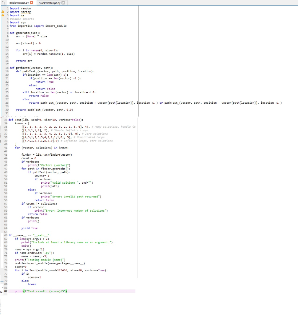Click the 'break' statement on line 80
The width and height of the screenshot is (301, 315).
click(x=32, y=284)
